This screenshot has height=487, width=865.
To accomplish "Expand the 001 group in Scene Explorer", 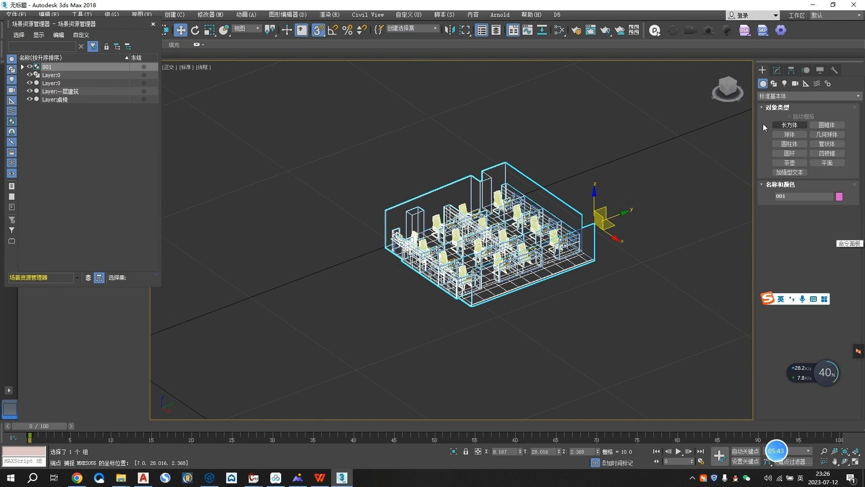I will (22, 67).
